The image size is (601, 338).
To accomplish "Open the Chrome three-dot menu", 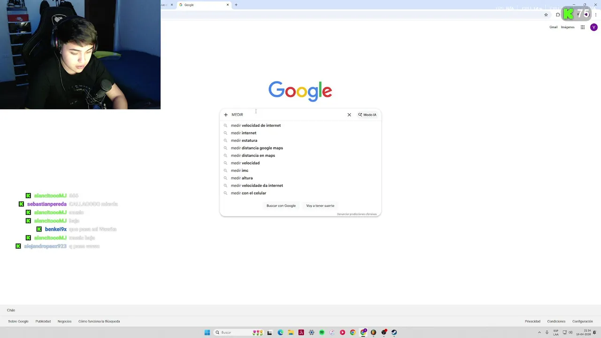I will (596, 15).
